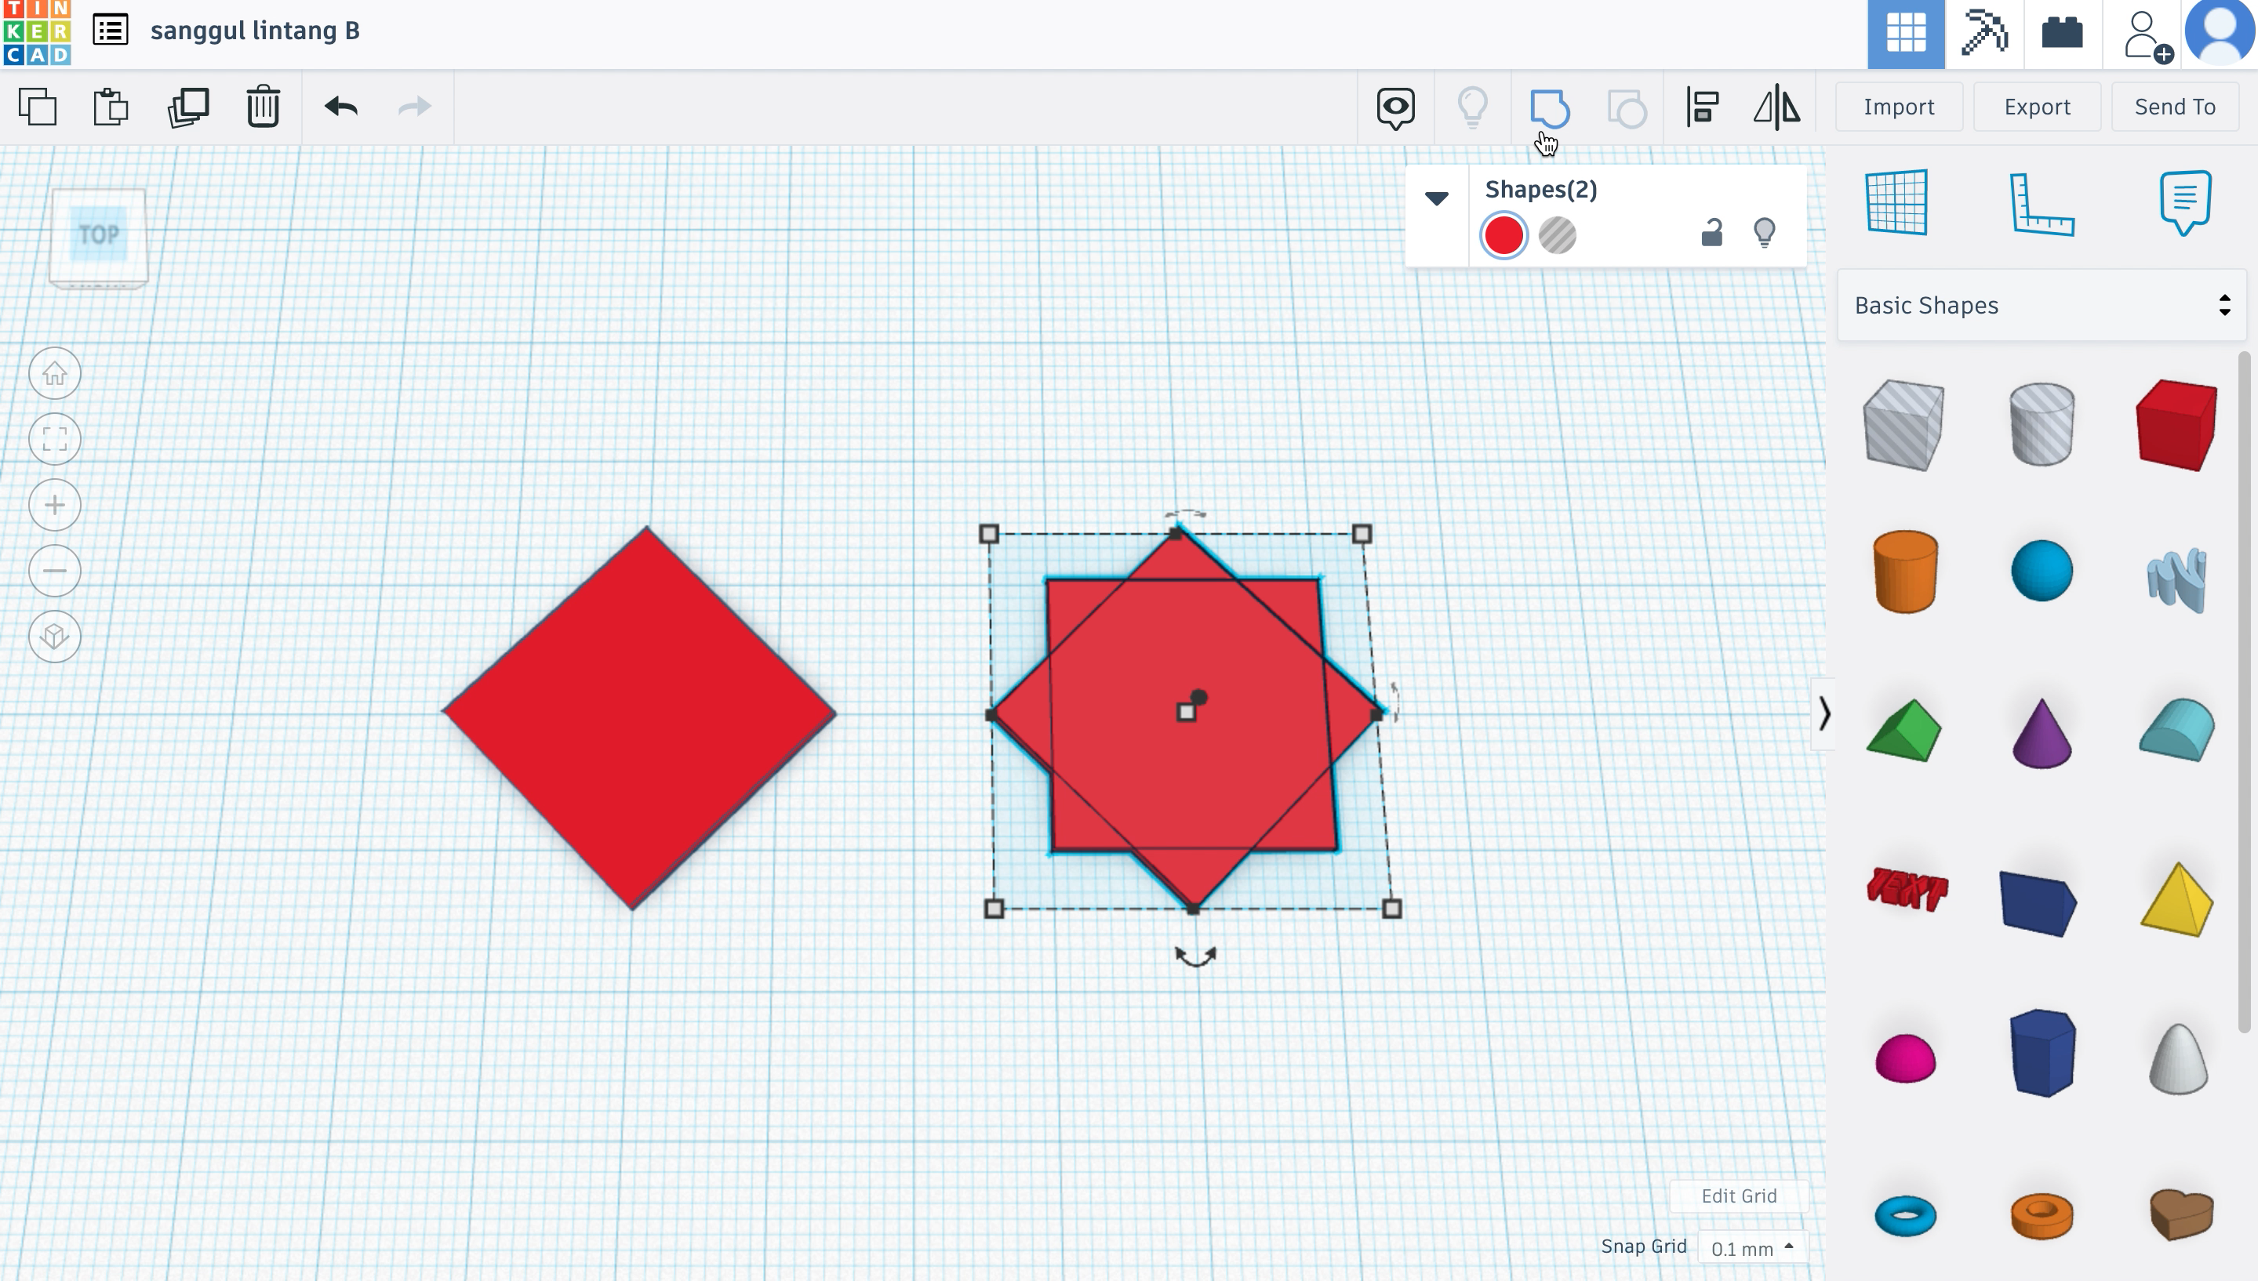Viewport: 2258px width, 1281px height.
Task: Click the Duplicate and repeat icon
Action: coord(188,107)
